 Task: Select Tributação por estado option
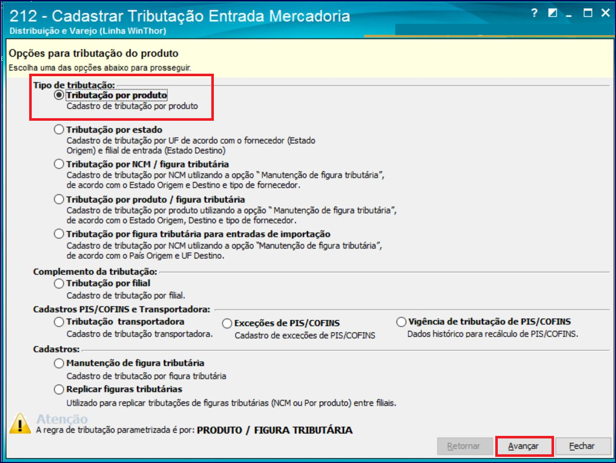point(59,130)
